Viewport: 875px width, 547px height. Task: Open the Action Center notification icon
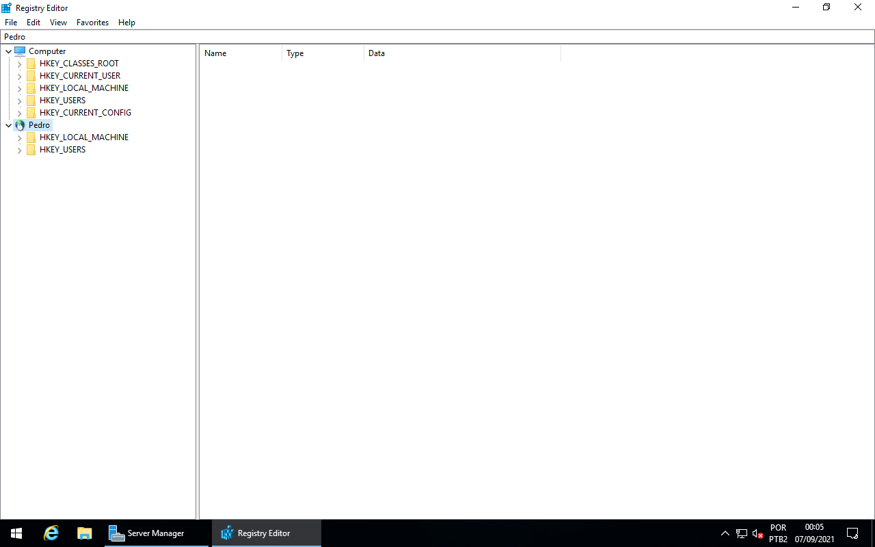[852, 533]
